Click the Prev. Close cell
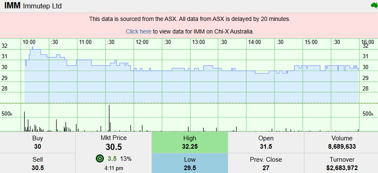 pyautogui.click(x=266, y=164)
